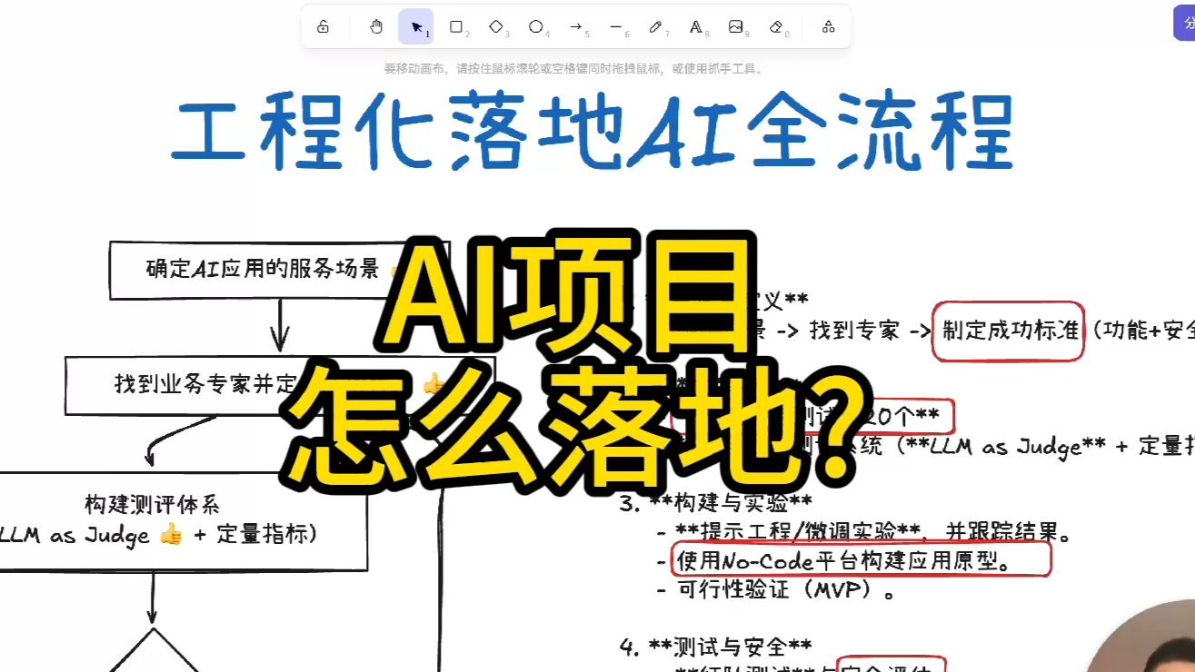Activate the Pen drawing tool
The width and height of the screenshot is (1195, 672).
point(657,27)
